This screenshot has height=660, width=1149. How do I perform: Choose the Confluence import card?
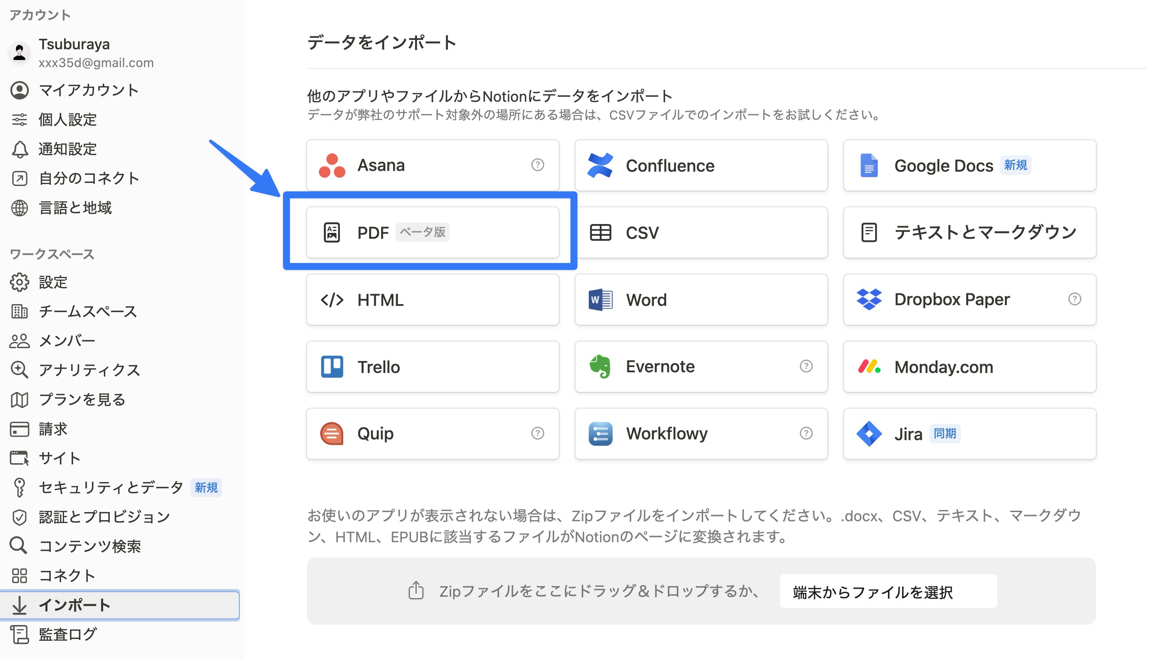[701, 165]
